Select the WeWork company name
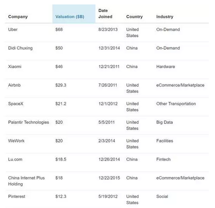Screen dimensions: 215x208 click(16, 141)
